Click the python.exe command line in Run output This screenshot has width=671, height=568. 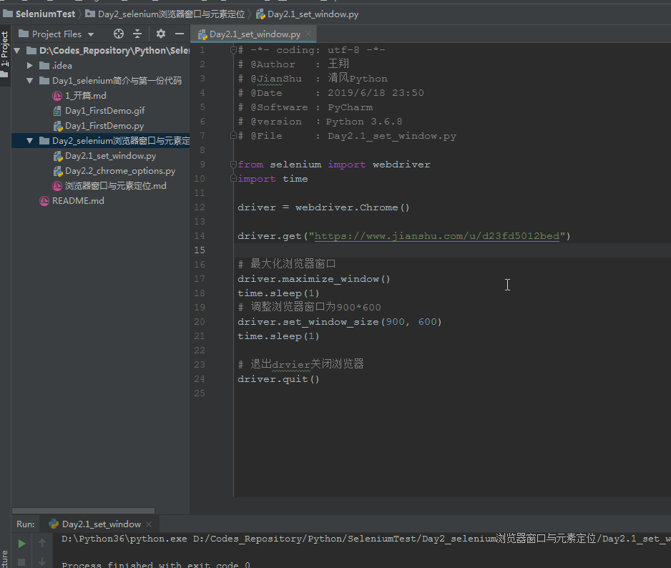point(366,539)
